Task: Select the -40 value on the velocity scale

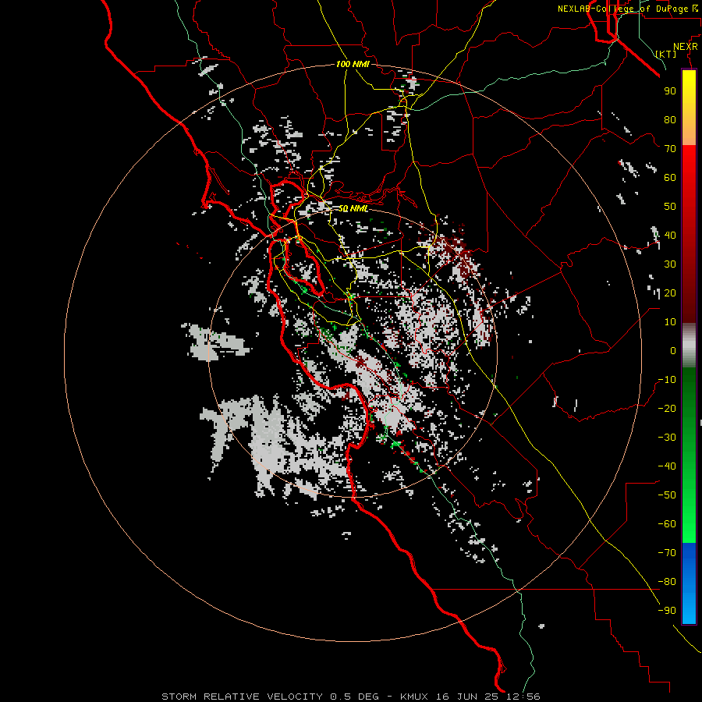Action: [x=667, y=466]
